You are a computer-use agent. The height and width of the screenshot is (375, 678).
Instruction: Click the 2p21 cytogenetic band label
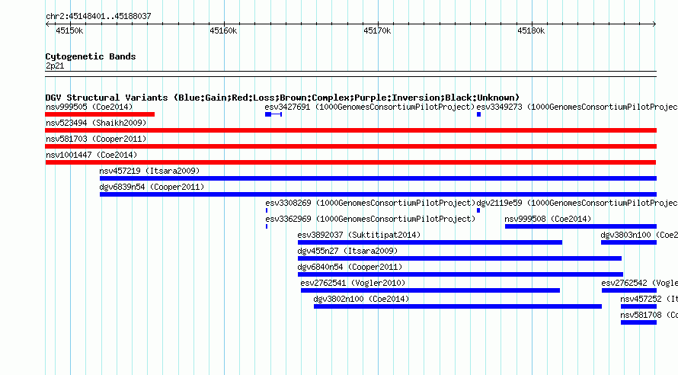55,66
